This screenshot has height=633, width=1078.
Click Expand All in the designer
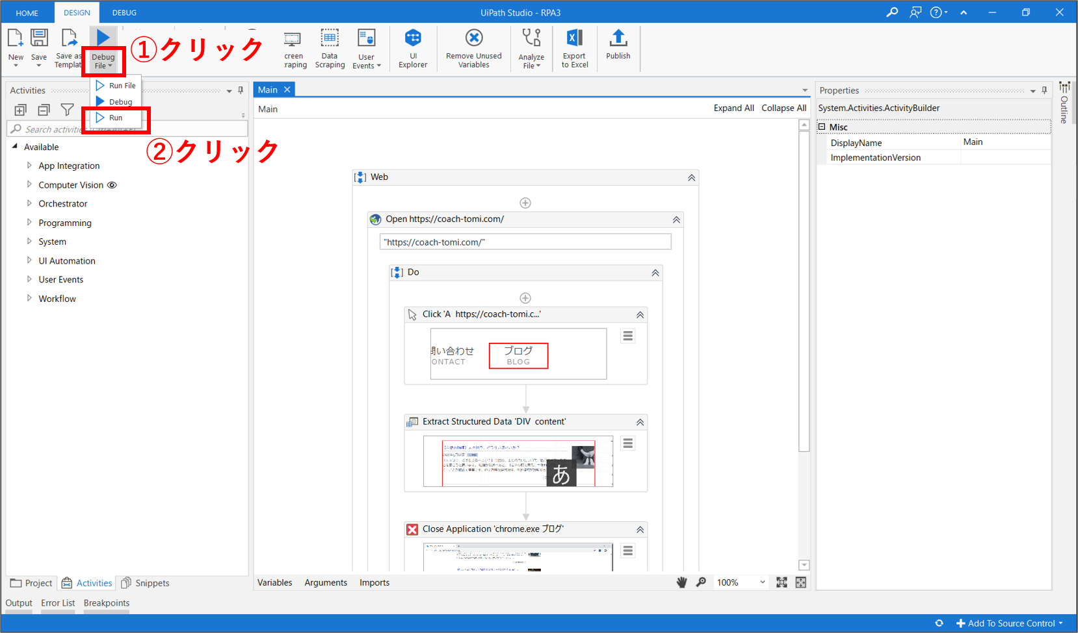tap(733, 108)
